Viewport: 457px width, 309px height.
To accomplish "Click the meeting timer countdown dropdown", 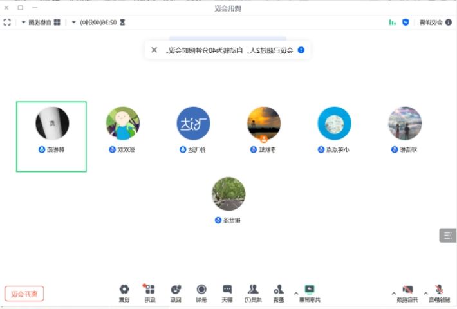I will pyautogui.click(x=97, y=23).
